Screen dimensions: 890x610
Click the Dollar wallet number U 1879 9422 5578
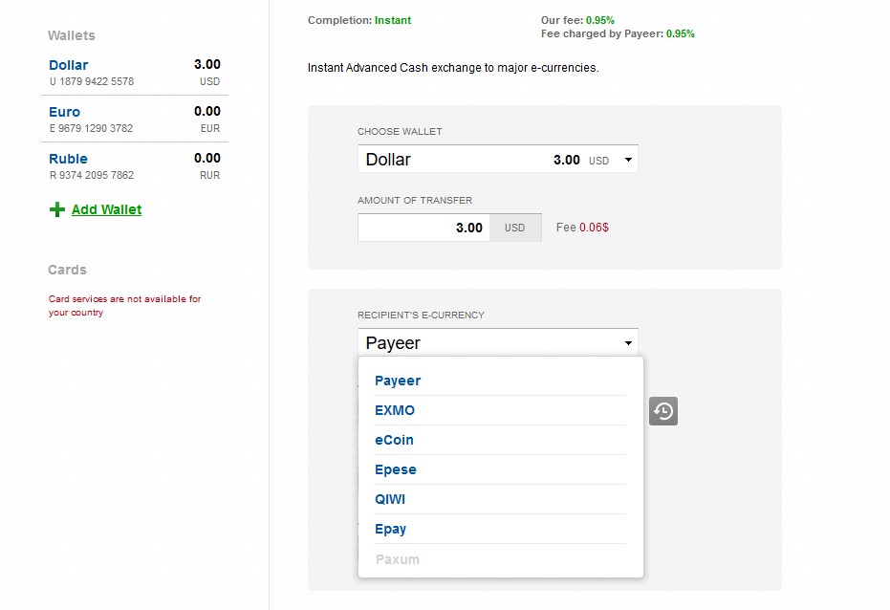click(92, 81)
